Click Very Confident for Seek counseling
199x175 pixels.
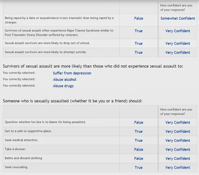[178, 168]
